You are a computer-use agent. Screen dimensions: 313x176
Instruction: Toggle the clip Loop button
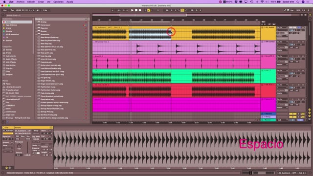(x=46, y=144)
